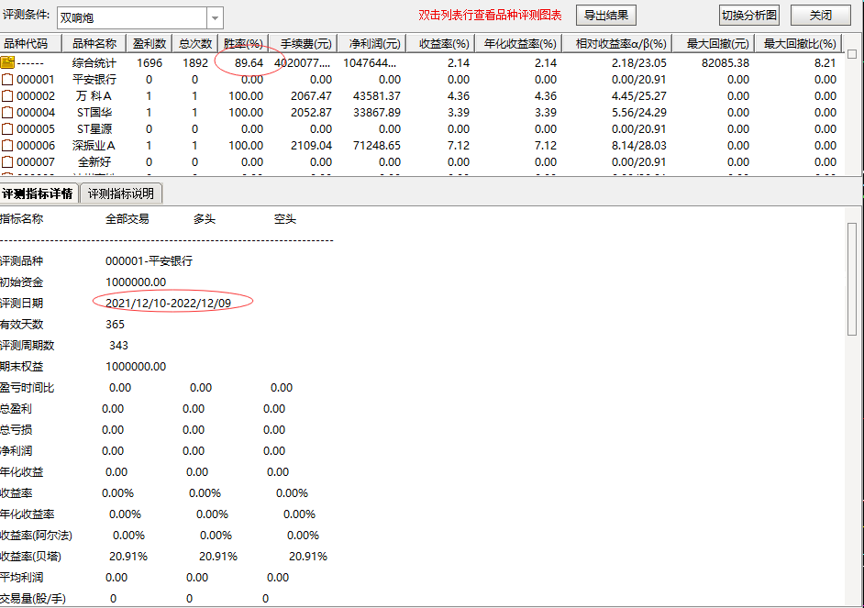Click the 1696 profit count cell
The image size is (864, 608).
tap(150, 62)
